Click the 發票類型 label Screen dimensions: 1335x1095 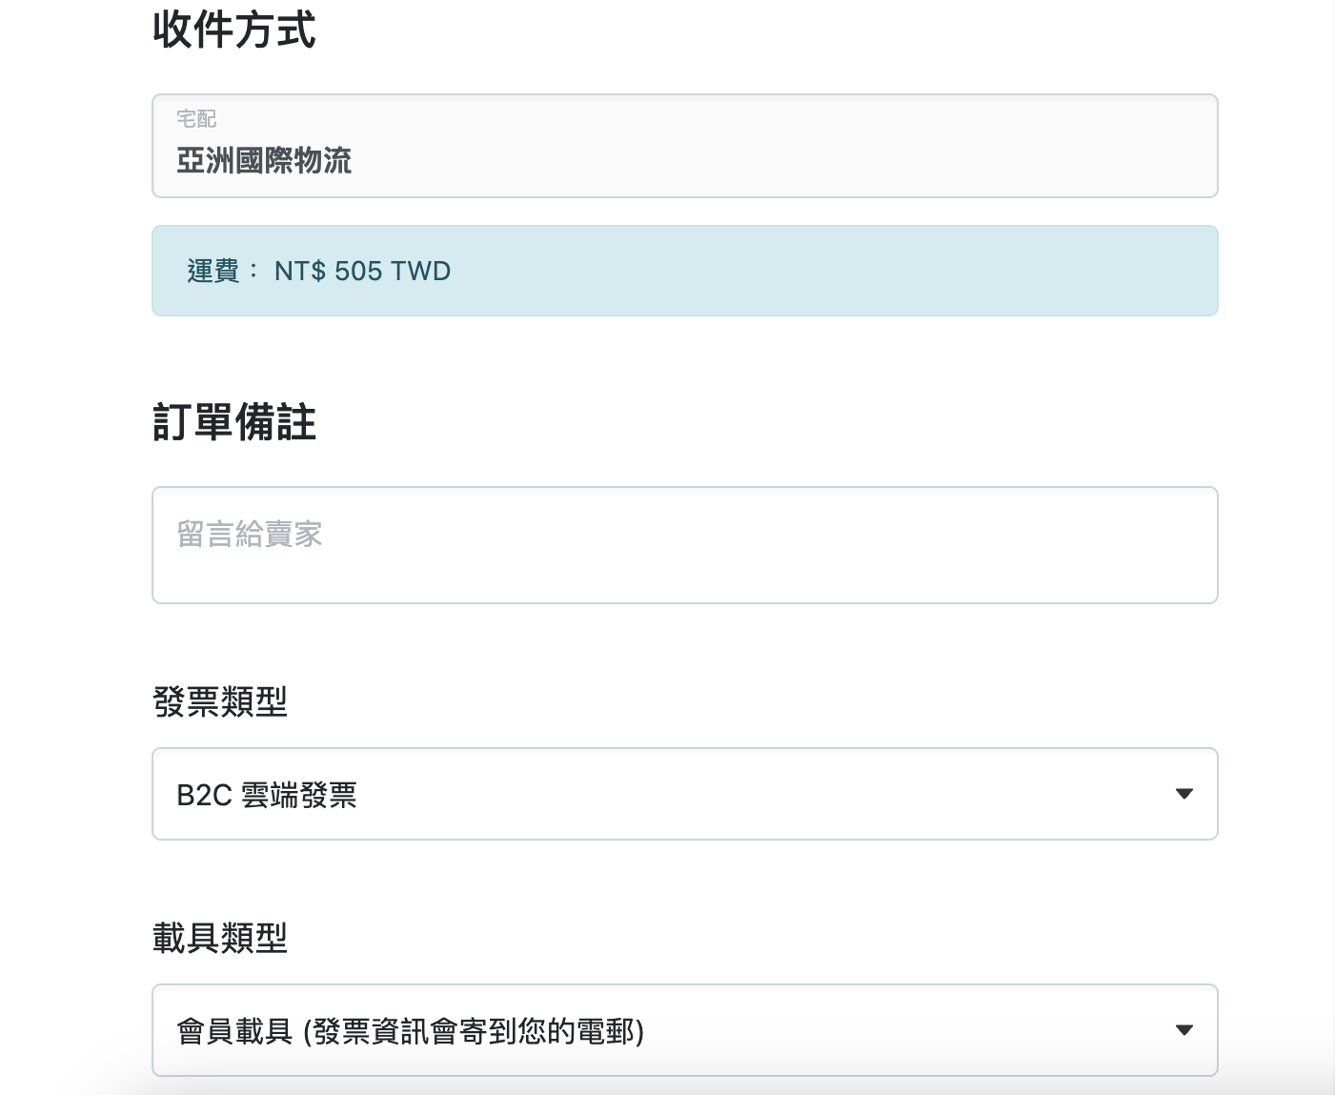pos(220,702)
